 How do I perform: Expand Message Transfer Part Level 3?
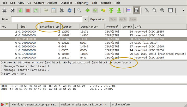(2, 70)
